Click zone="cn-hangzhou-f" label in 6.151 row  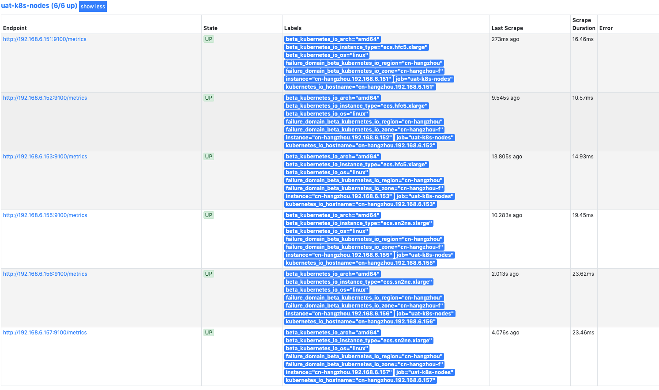click(364, 71)
